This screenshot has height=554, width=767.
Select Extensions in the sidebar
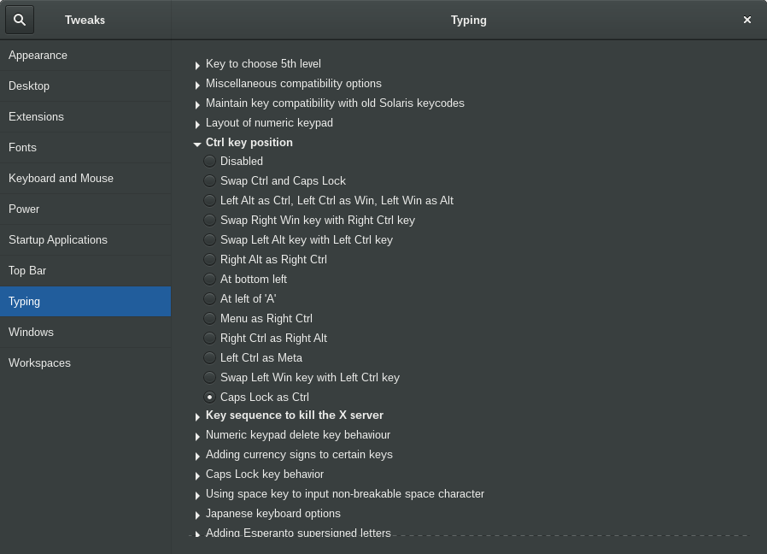point(85,117)
